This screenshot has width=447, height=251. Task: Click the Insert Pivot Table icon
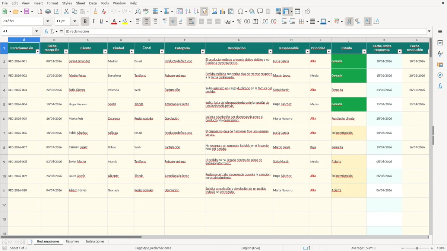231,12
